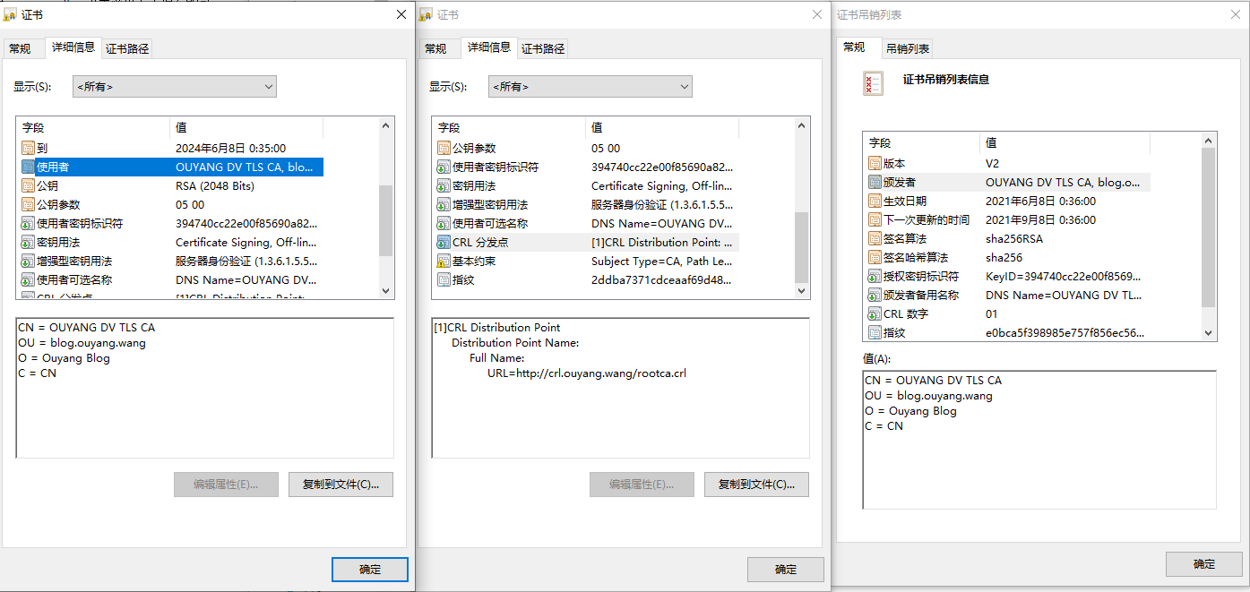
Task: Open the 显示 dropdown in middle certificate dialog
Action: coord(591,87)
